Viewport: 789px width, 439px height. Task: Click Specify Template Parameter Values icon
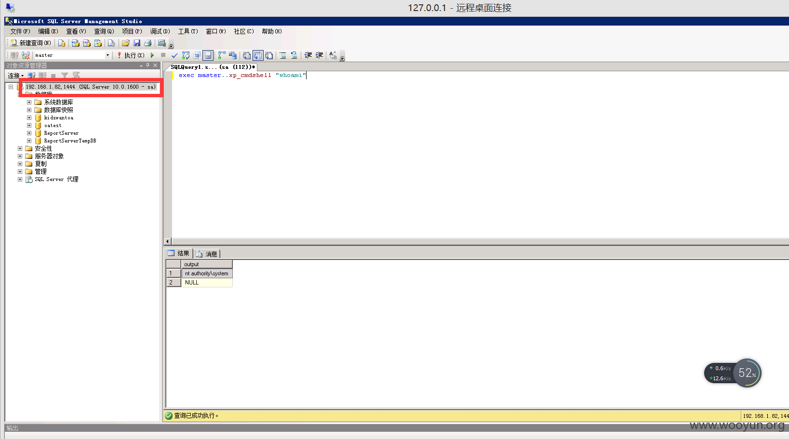(333, 55)
